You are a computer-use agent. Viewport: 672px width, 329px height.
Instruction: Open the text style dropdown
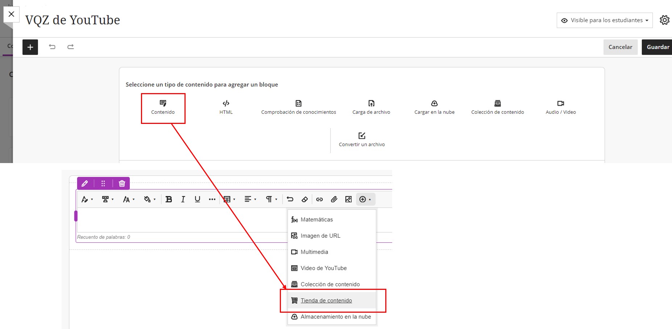coord(87,199)
